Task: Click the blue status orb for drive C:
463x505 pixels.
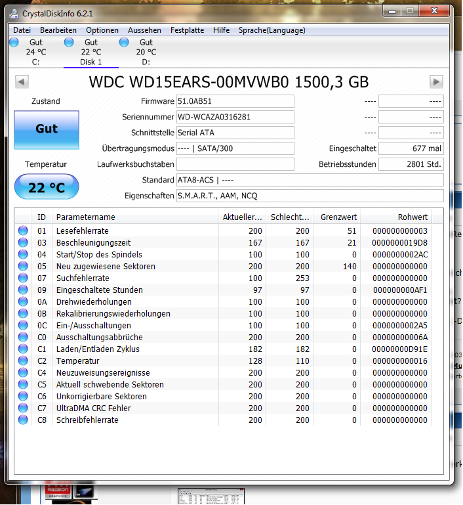Action: coord(14,42)
